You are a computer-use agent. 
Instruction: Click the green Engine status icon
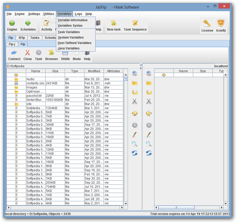12,23
